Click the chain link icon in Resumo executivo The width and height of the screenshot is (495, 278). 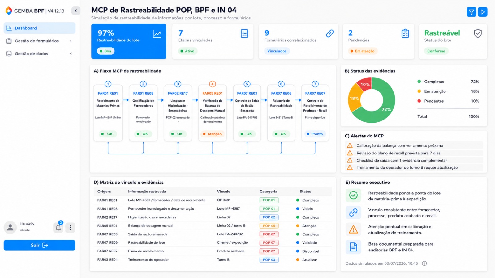pyautogui.click(x=353, y=212)
